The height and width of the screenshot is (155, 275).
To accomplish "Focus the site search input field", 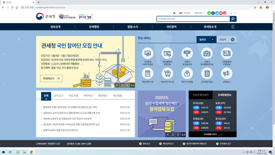I will coord(193,19).
